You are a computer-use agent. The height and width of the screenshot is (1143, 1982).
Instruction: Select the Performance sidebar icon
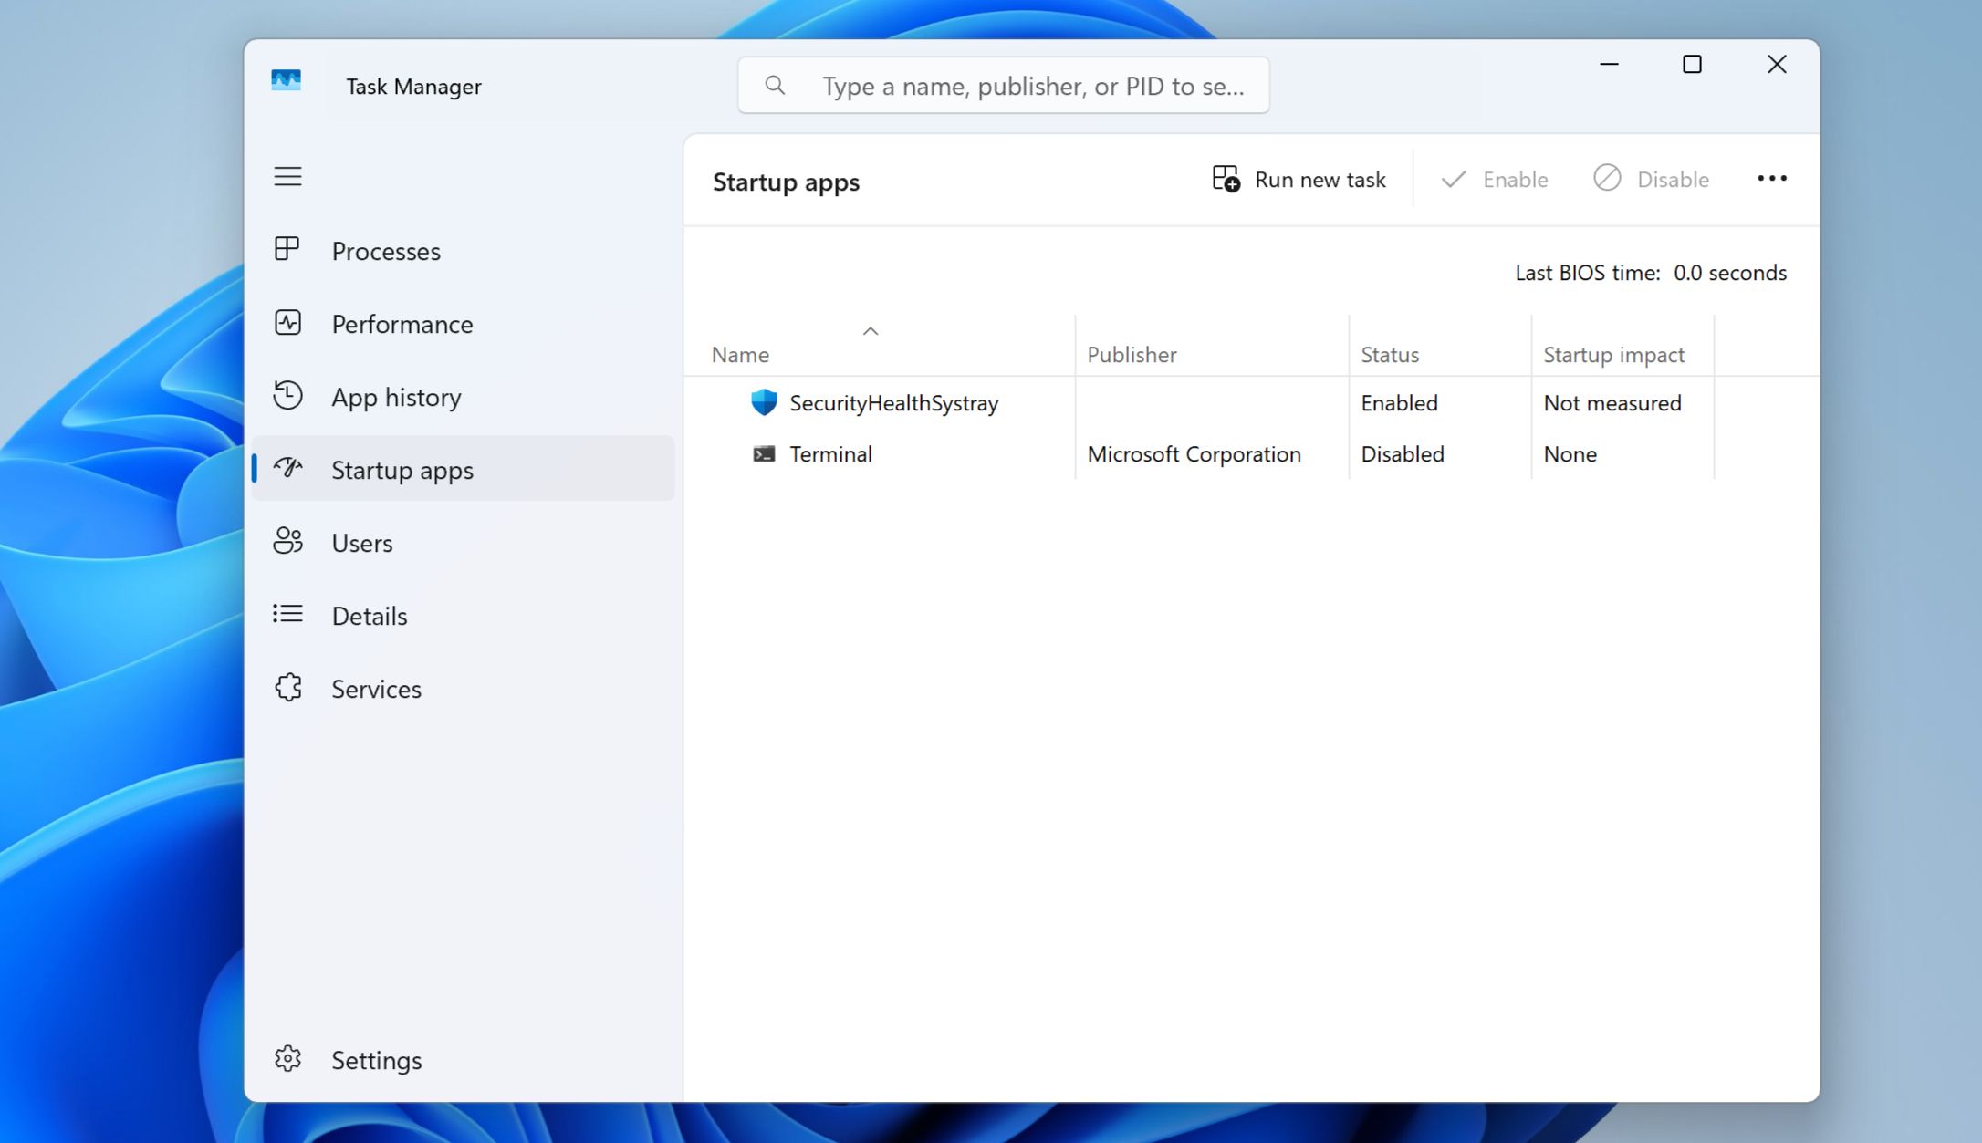287,323
